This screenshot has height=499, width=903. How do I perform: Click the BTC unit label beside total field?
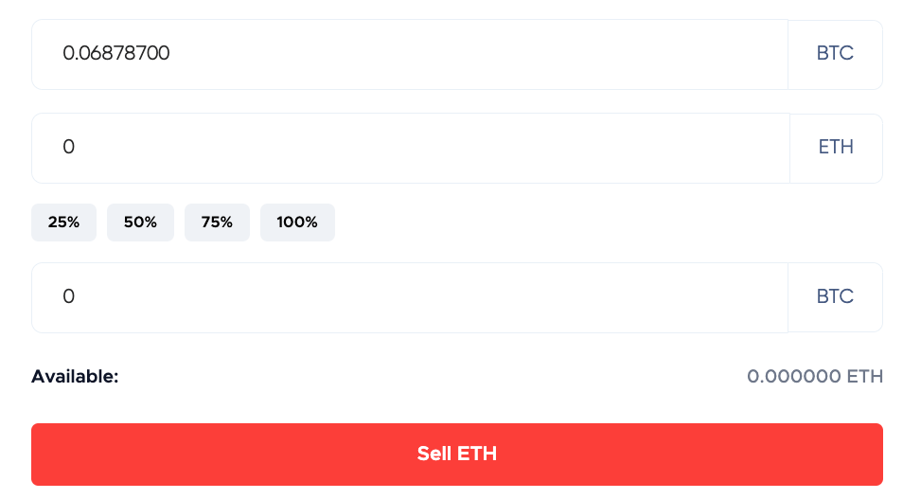[x=835, y=297]
